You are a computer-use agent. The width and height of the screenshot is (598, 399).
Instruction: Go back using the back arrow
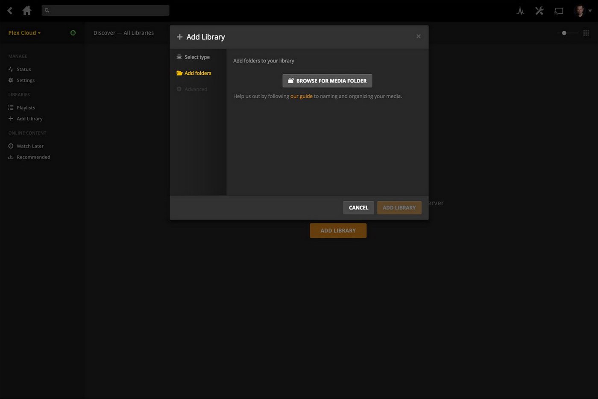(10, 11)
